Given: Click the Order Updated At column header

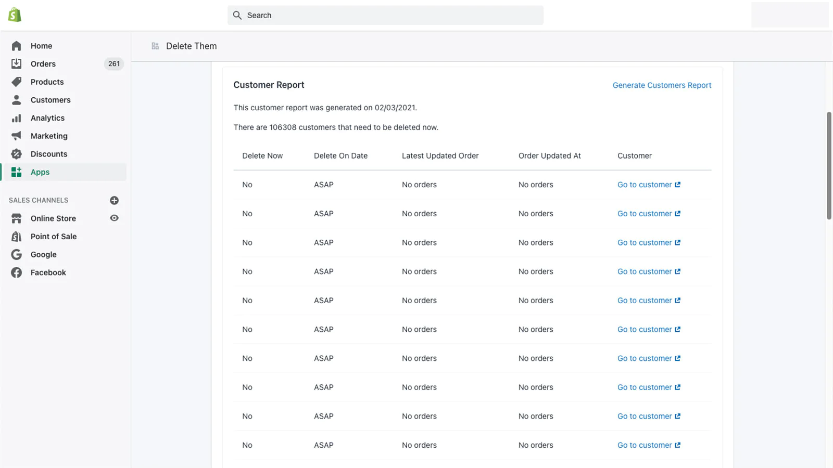Looking at the screenshot, I should click(x=549, y=155).
